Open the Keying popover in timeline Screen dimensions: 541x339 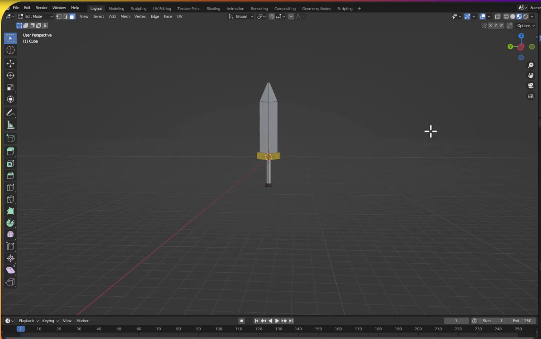pos(50,321)
